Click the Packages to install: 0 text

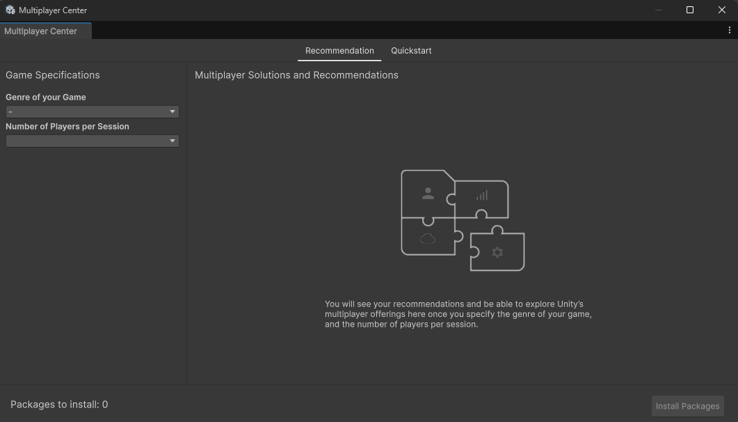tap(59, 405)
